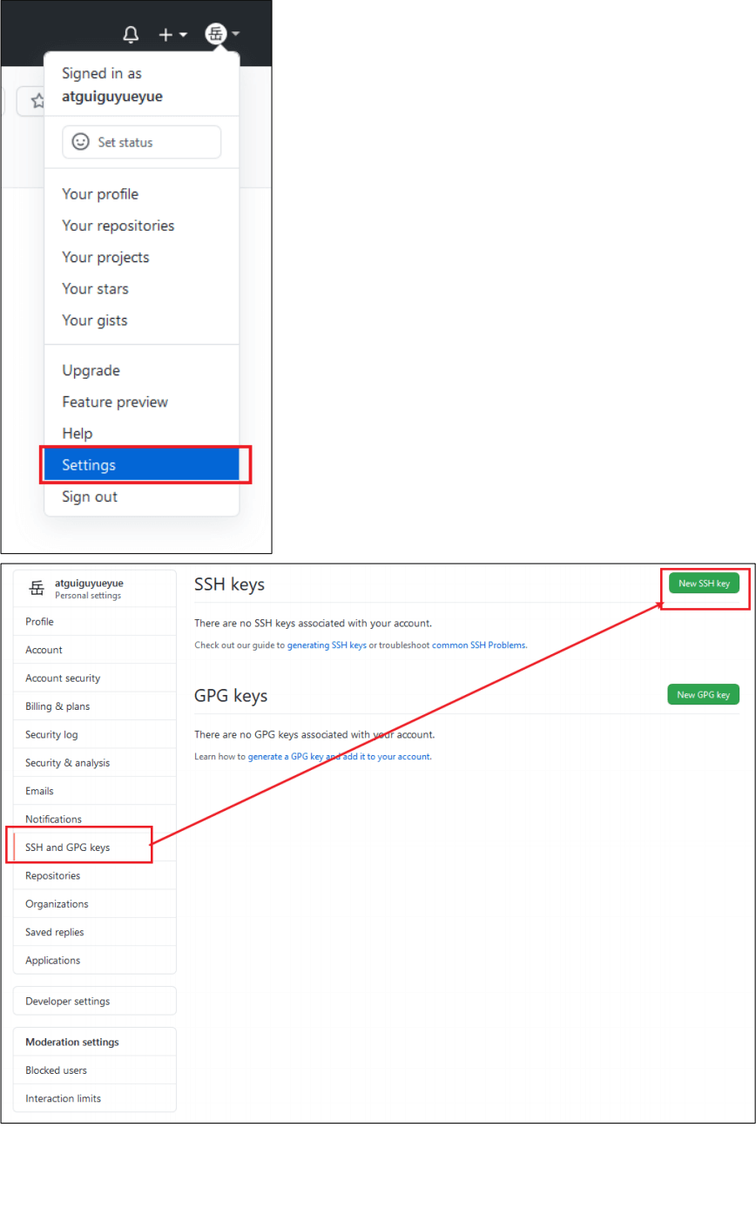Image resolution: width=756 pixels, height=1215 pixels.
Task: Click the star icon beside dropdown menu
Action: coord(37,101)
